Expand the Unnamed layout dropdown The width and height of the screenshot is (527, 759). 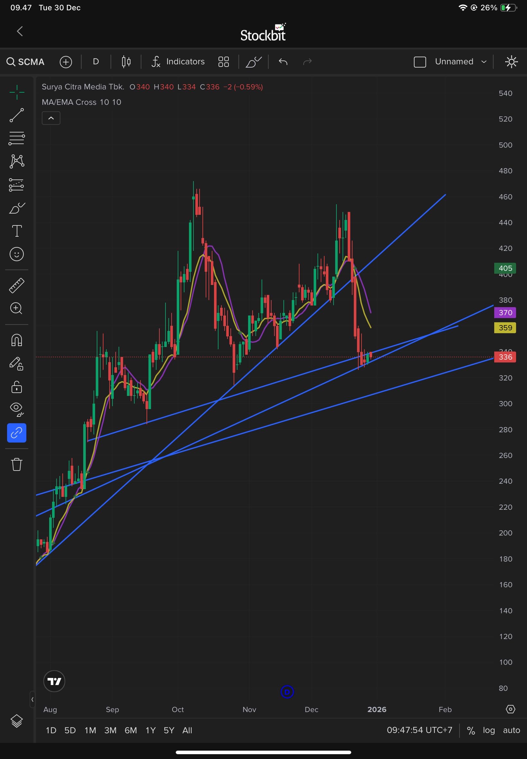460,62
